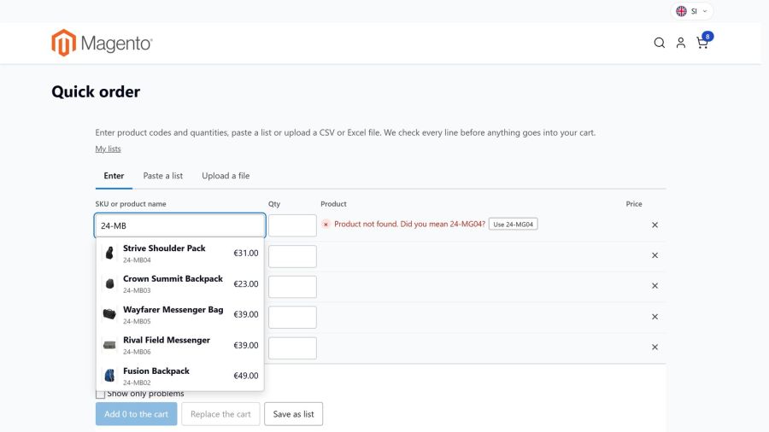The image size is (769, 432).
Task: Toggle Show only problems checkbox
Action: point(101,394)
